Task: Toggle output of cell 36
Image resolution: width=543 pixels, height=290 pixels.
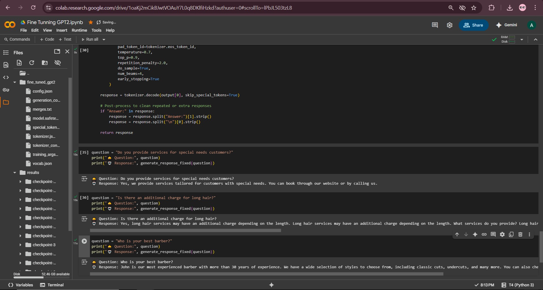Action: coord(84,219)
